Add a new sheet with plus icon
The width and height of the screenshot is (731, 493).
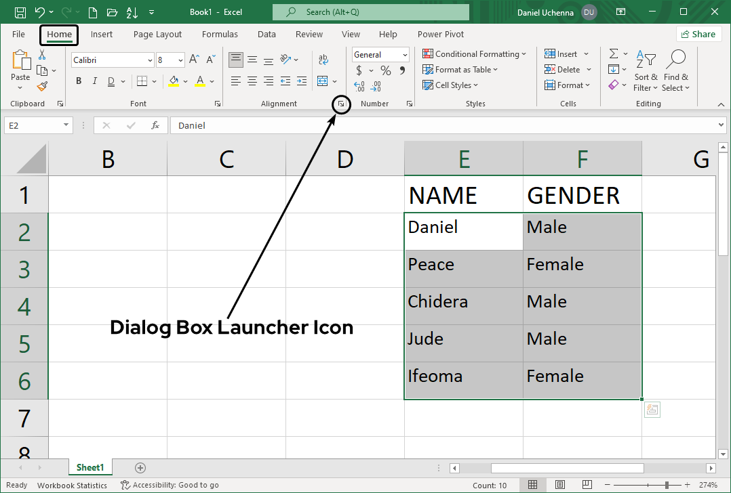pyautogui.click(x=140, y=467)
